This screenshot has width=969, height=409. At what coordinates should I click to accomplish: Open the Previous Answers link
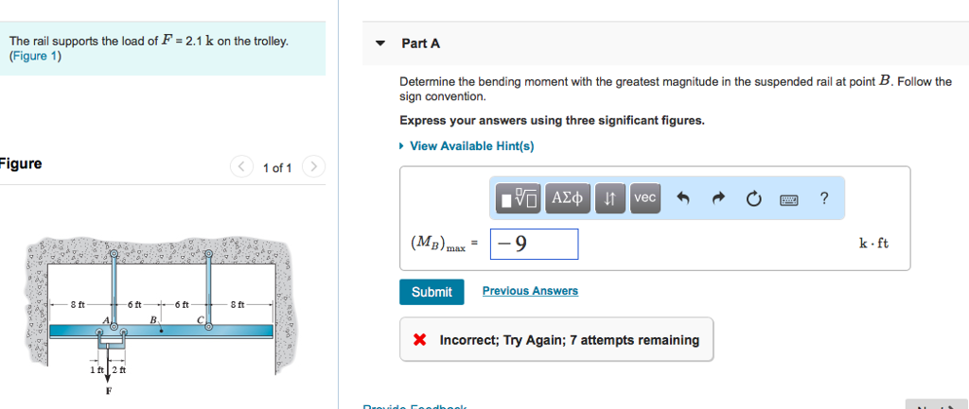coord(530,291)
